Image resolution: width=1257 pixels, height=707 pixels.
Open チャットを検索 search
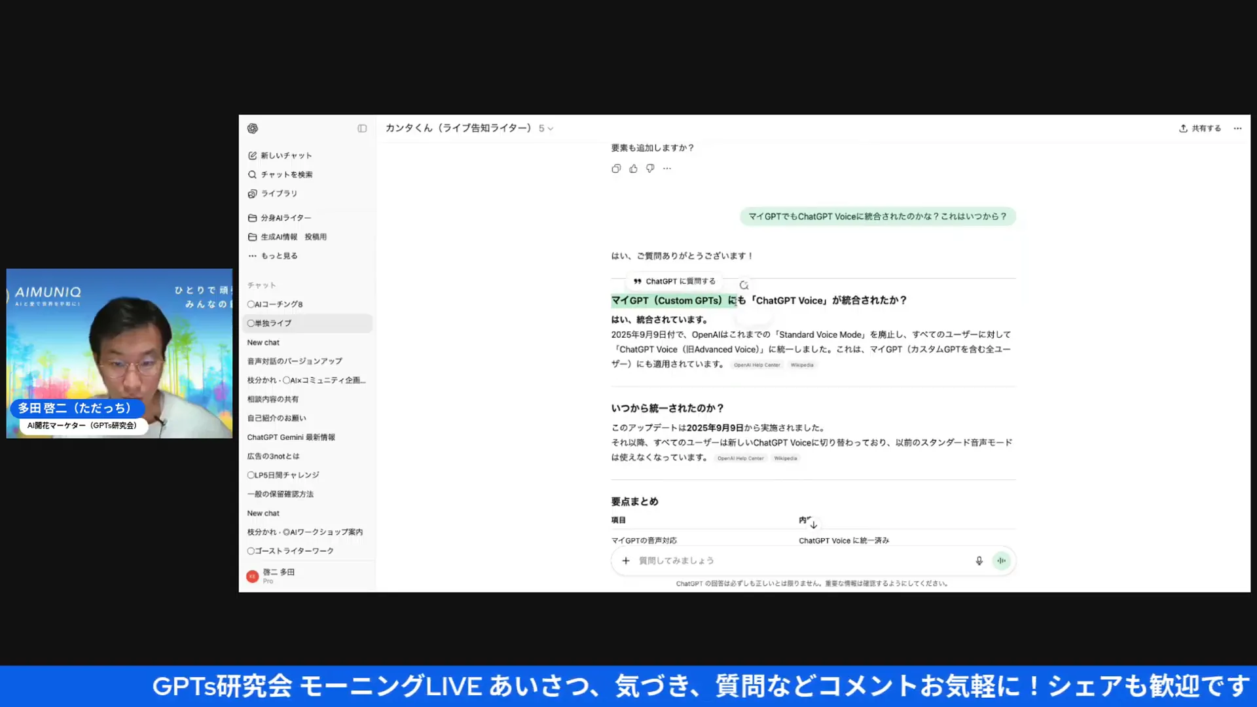point(280,174)
